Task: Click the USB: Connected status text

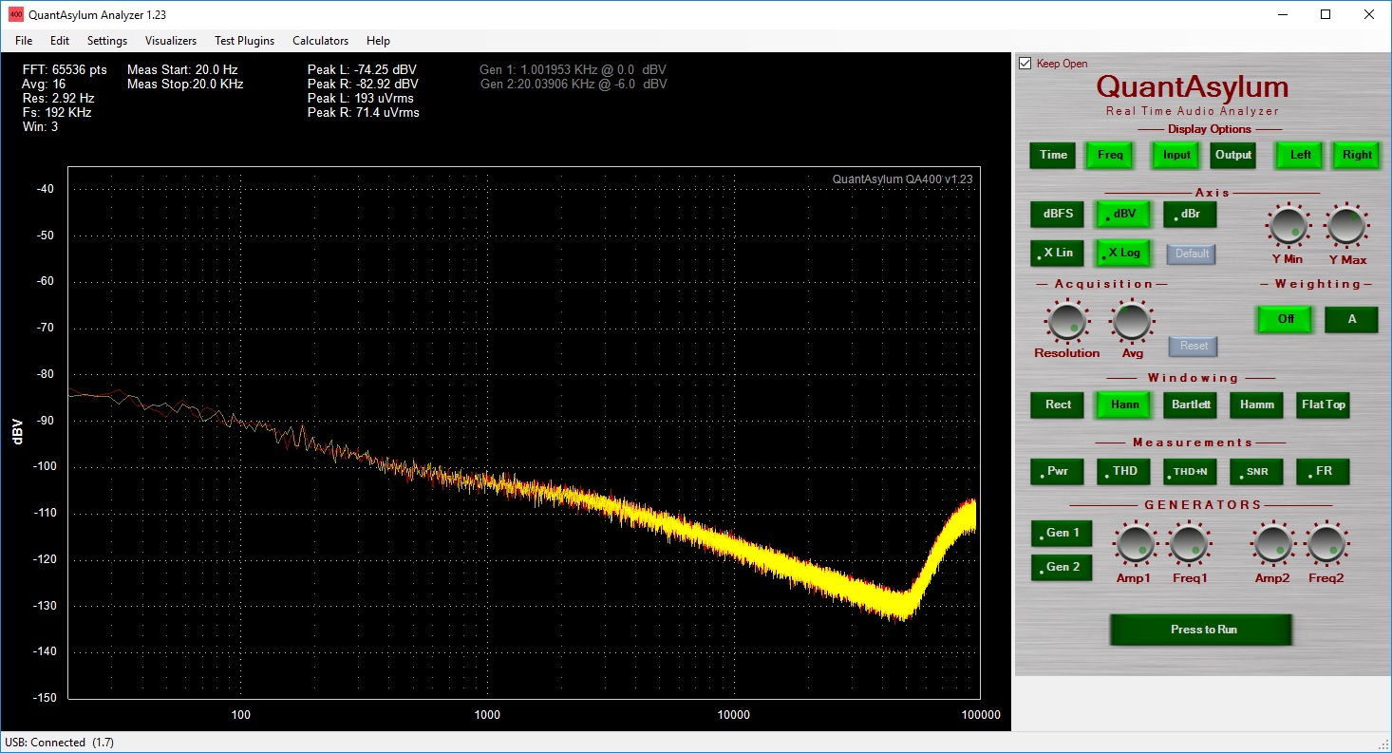Action: [x=59, y=743]
